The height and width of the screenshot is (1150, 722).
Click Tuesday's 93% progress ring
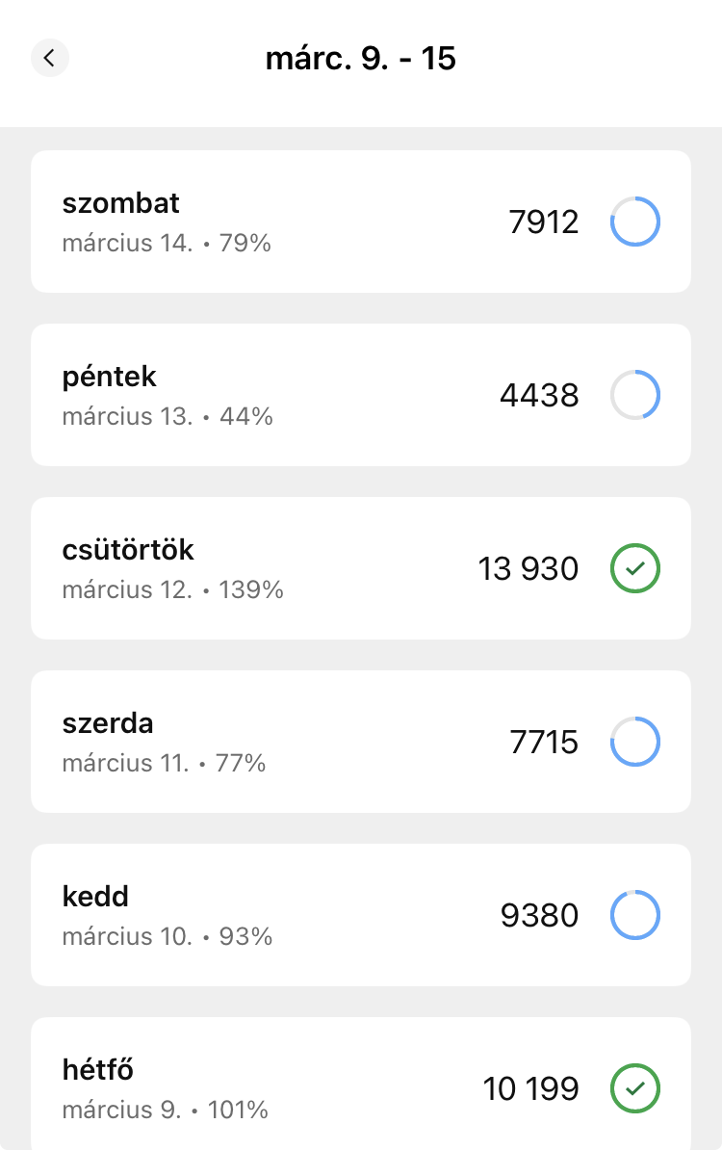pos(635,915)
